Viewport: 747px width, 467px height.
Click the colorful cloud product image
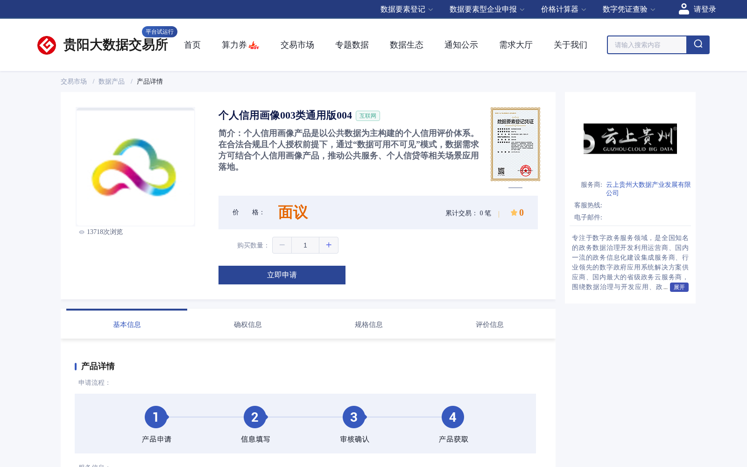[135, 167]
